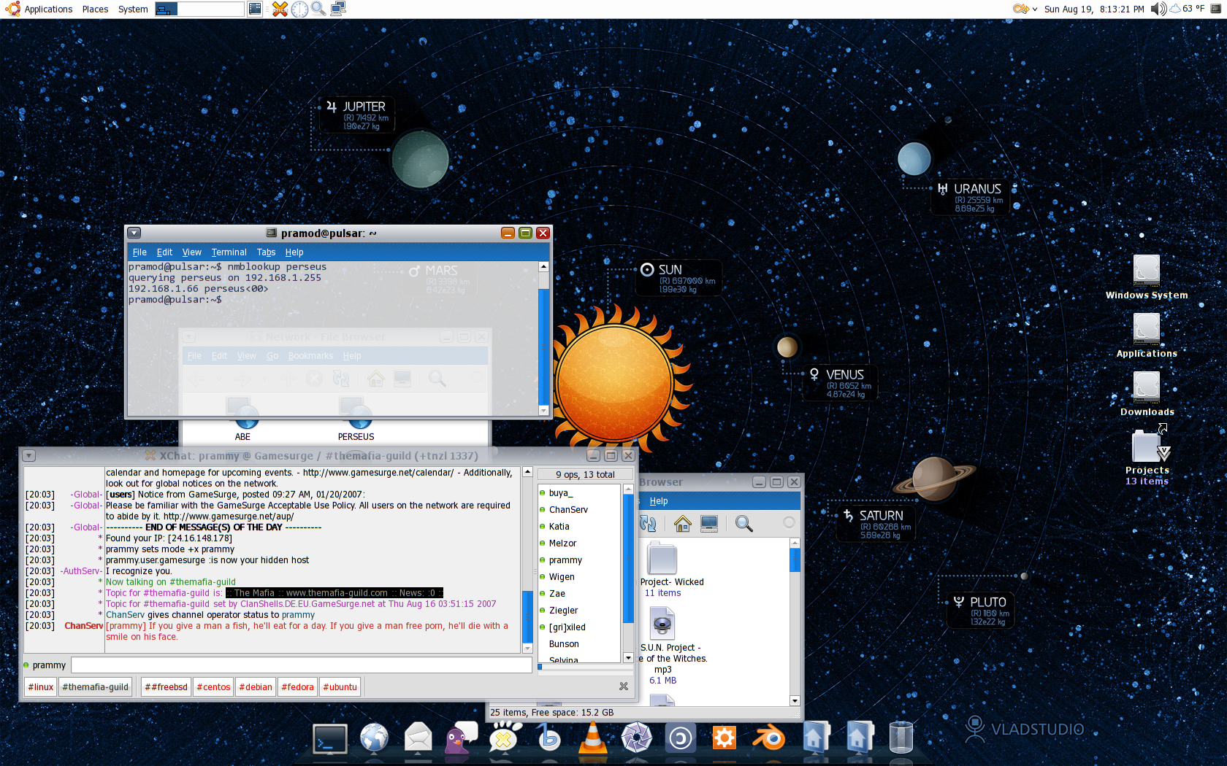Switch to the ##freebsd channel tab
Viewport: 1227px width, 766px height.
pyautogui.click(x=166, y=687)
